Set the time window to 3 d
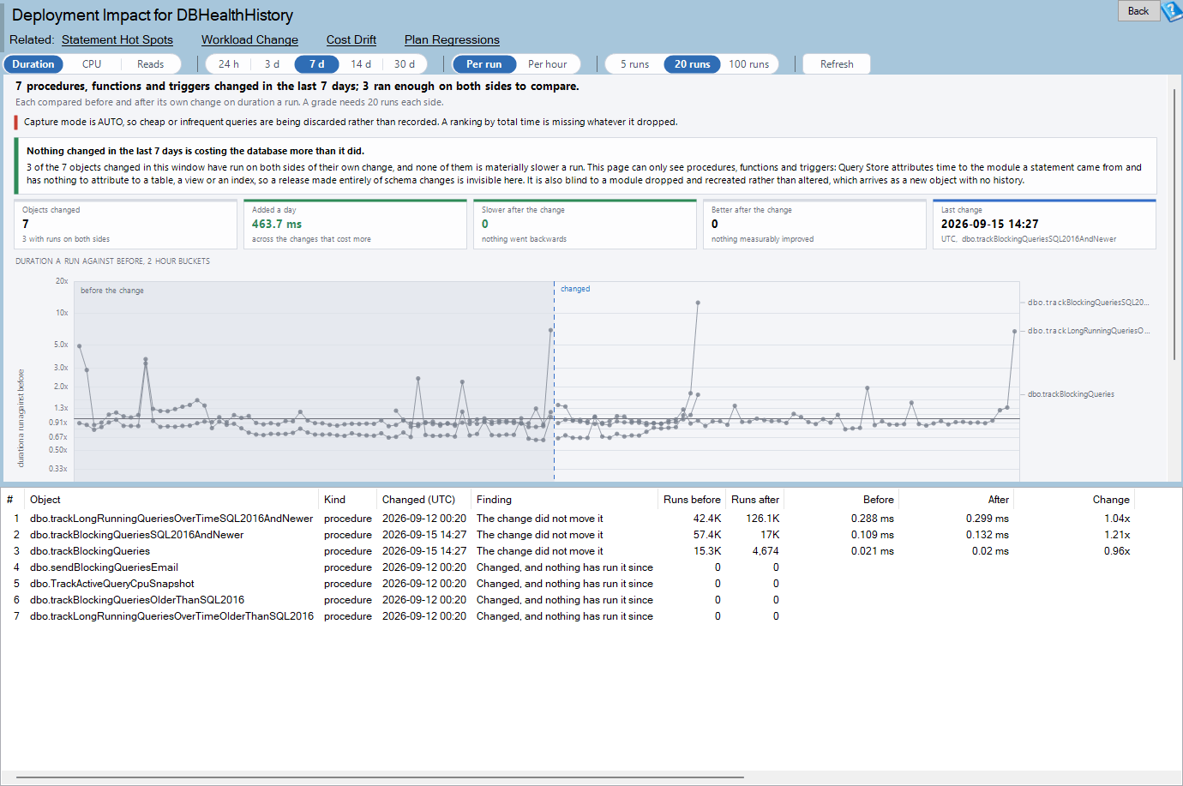 click(272, 64)
